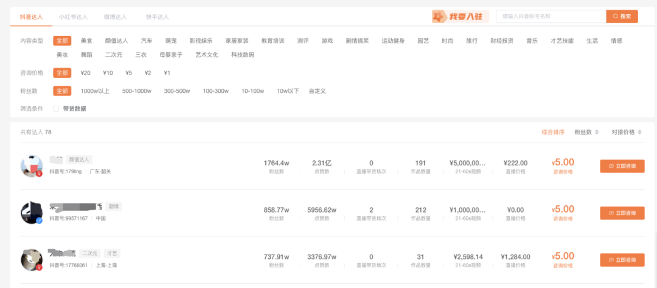Choose 自定义 custom fans range
657x288 pixels.
317,91
